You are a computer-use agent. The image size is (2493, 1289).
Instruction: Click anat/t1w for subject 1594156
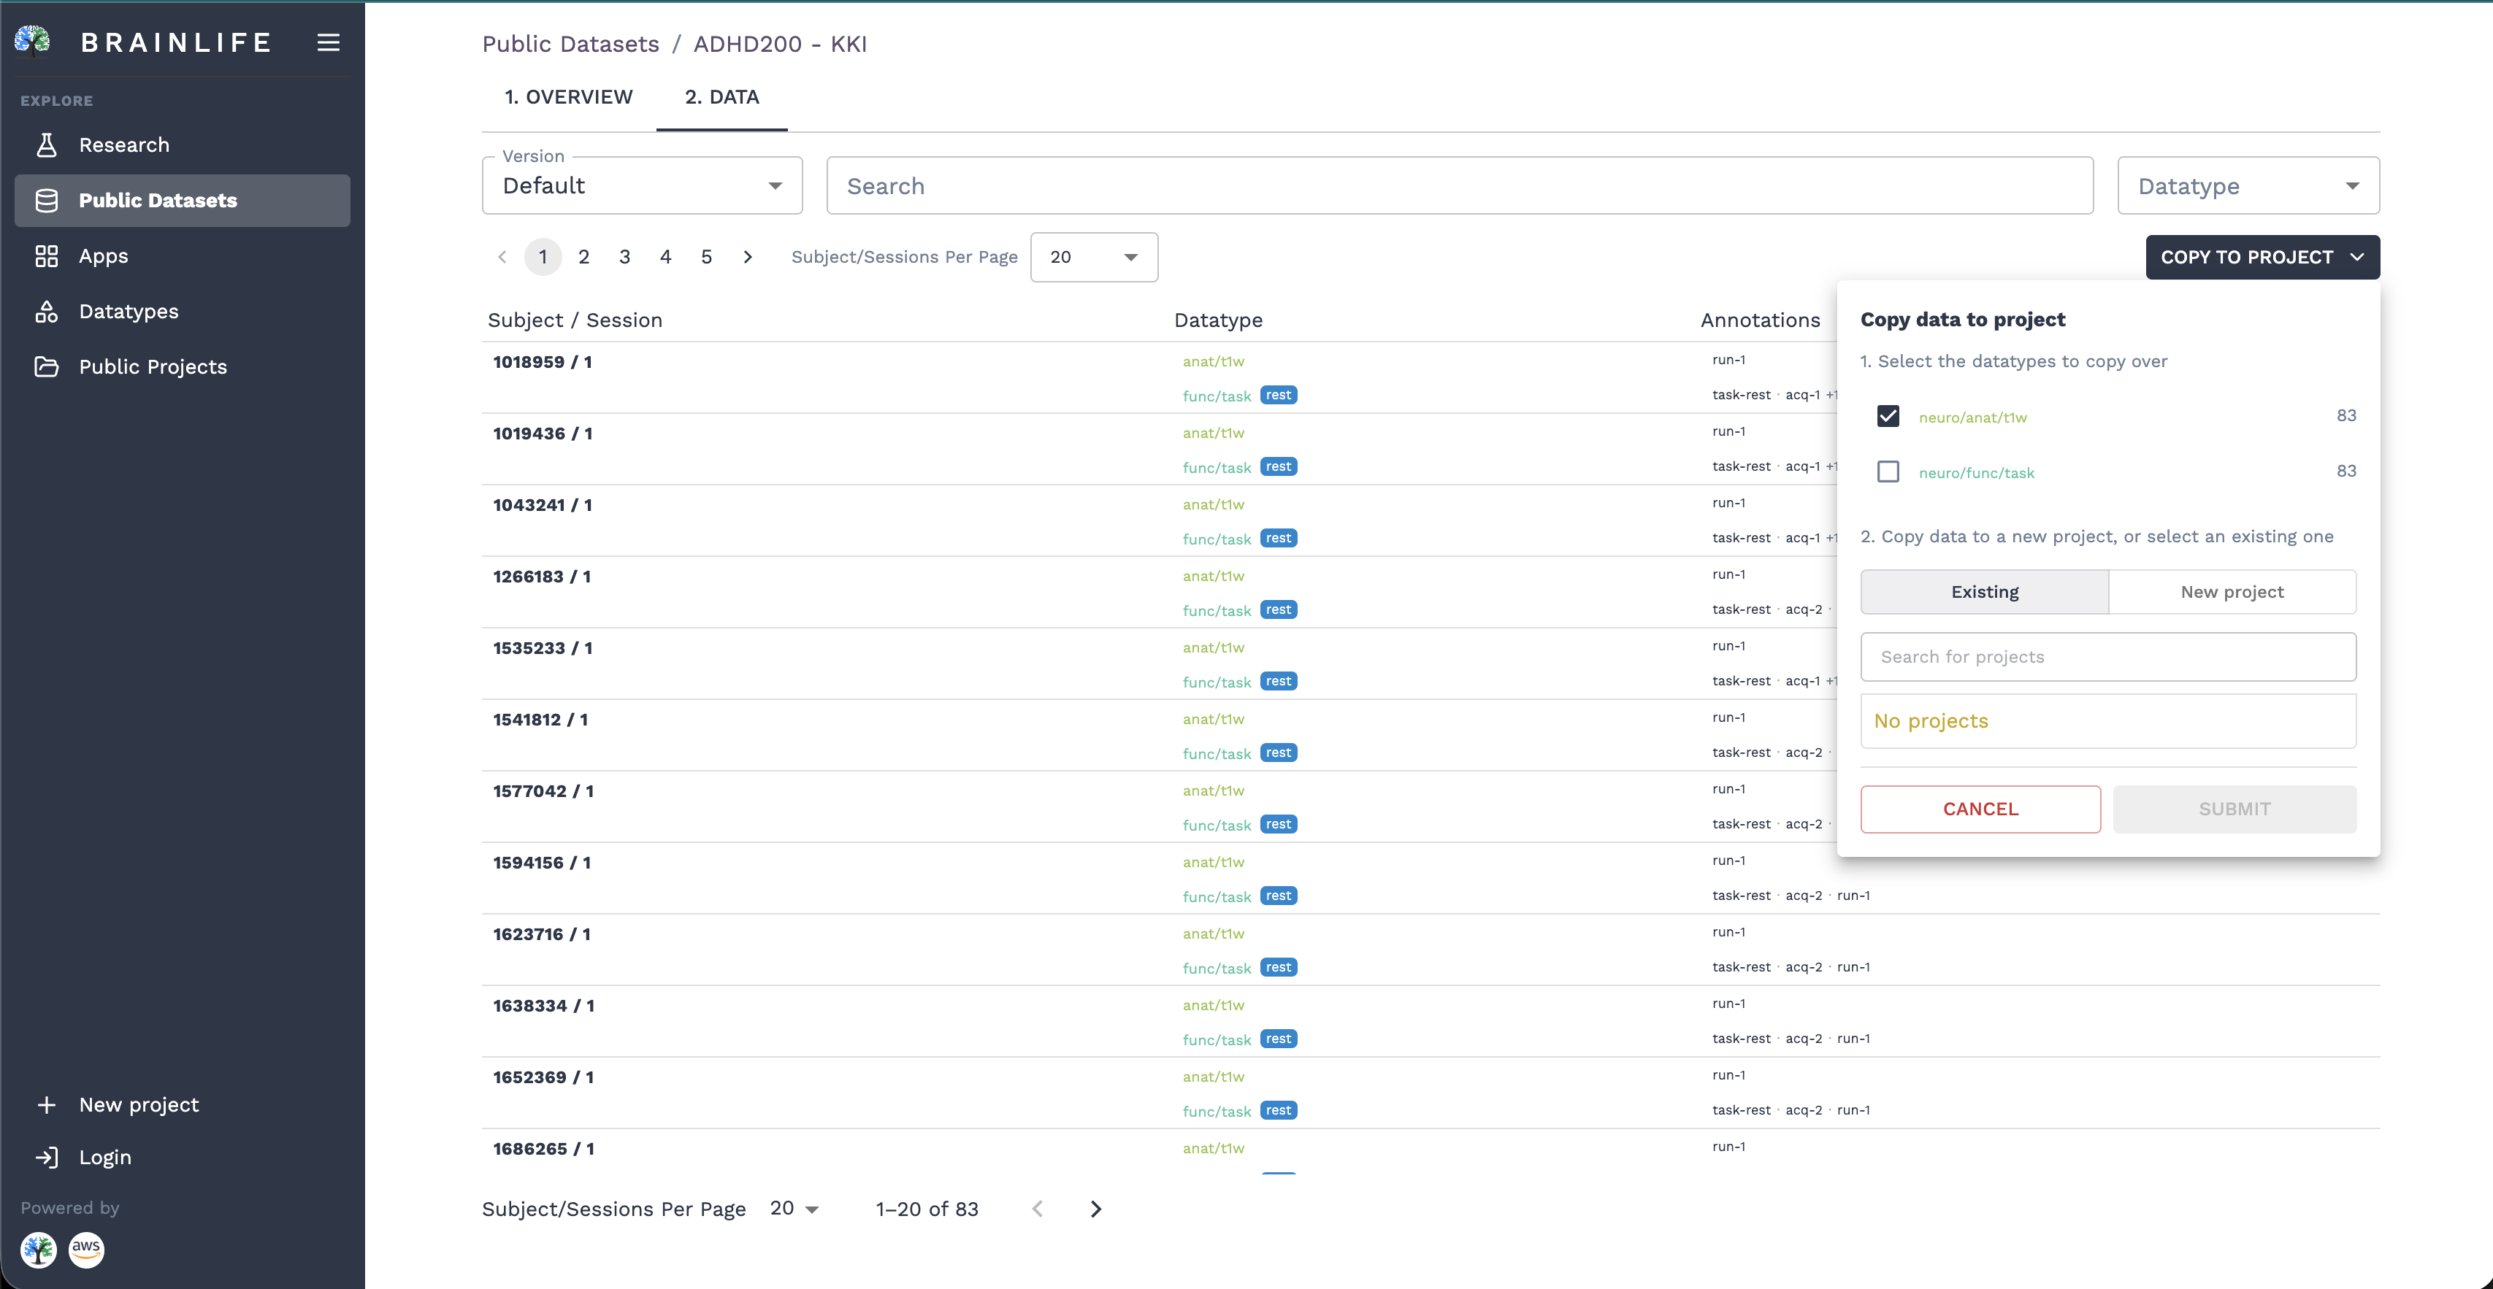(x=1213, y=863)
